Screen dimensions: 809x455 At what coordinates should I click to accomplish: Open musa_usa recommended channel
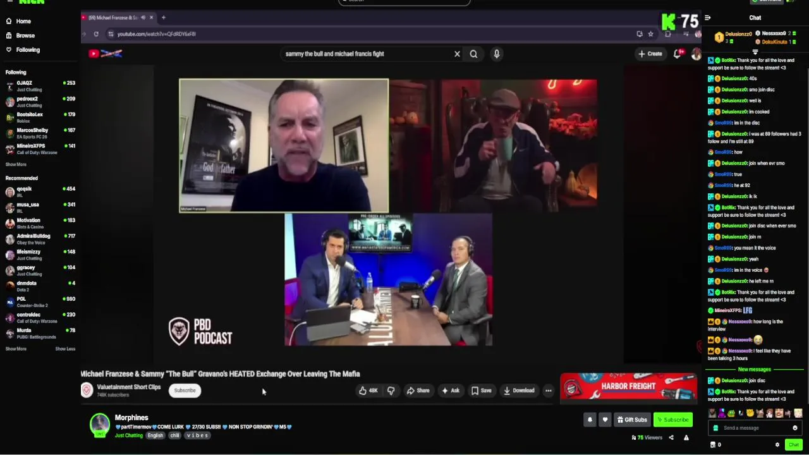(x=39, y=207)
